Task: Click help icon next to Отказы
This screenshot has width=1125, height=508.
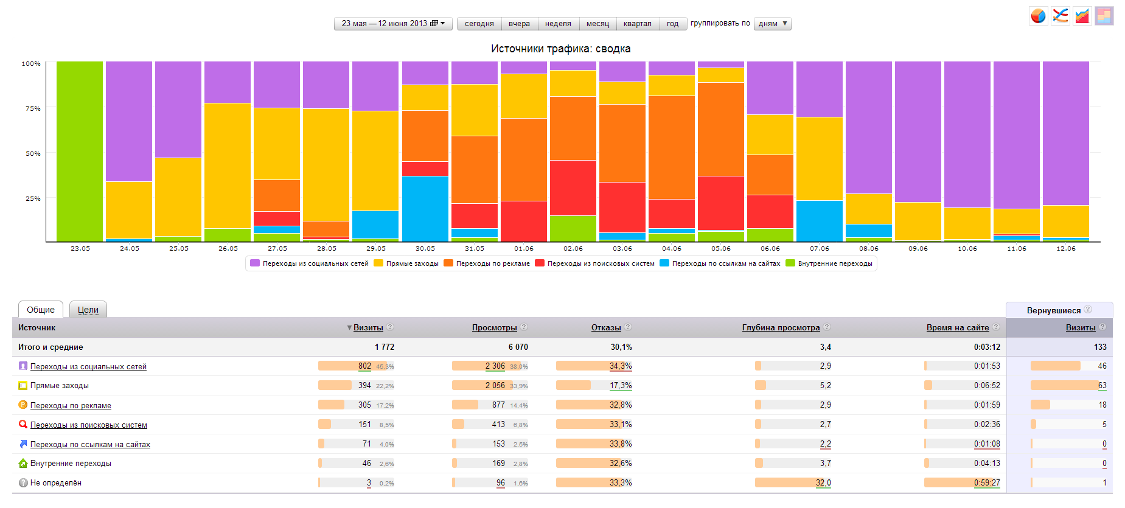Action: point(628,327)
